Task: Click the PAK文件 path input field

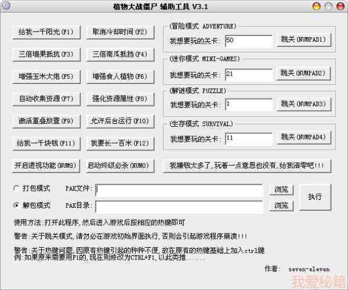Action: point(179,190)
